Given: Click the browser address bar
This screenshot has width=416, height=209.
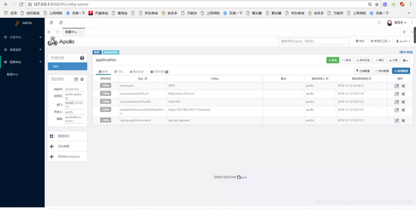Looking at the screenshot, I should [x=196, y=5].
